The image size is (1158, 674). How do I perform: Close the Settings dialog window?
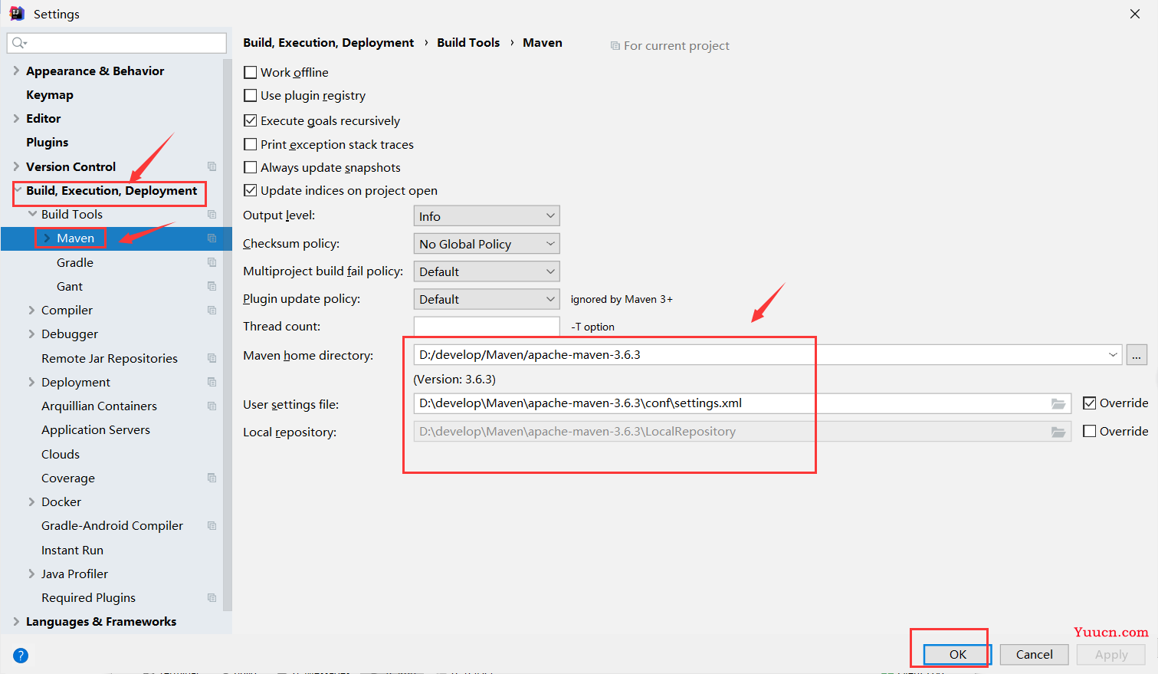tap(1135, 14)
